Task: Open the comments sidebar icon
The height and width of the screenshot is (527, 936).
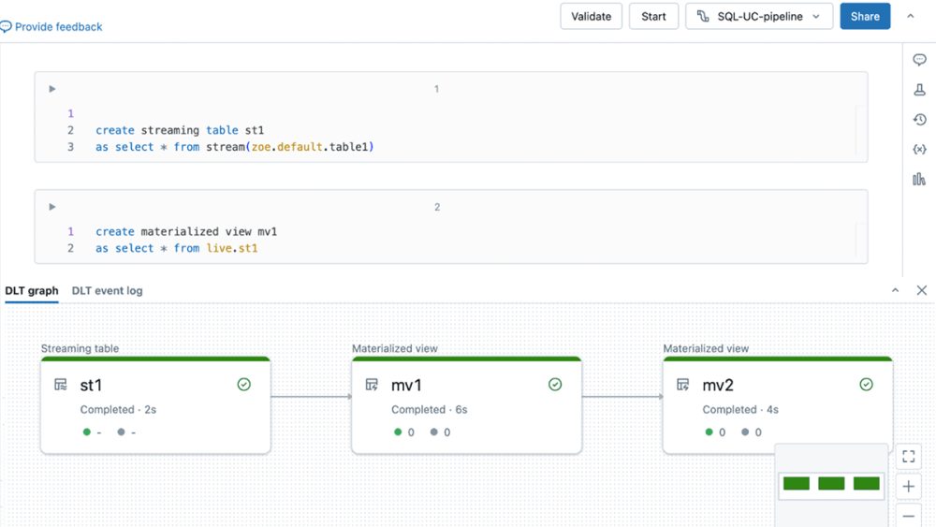Action: click(x=919, y=60)
